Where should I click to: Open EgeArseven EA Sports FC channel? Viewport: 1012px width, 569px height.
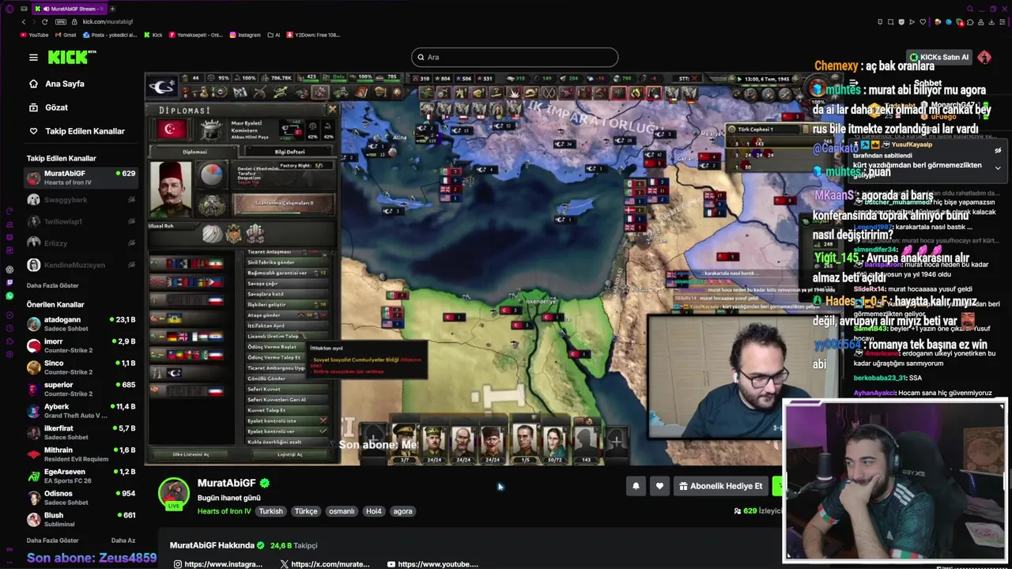coord(81,476)
